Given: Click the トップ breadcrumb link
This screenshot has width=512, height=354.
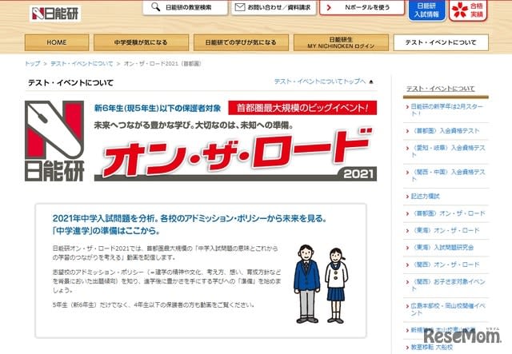Looking at the screenshot, I should tap(33, 64).
